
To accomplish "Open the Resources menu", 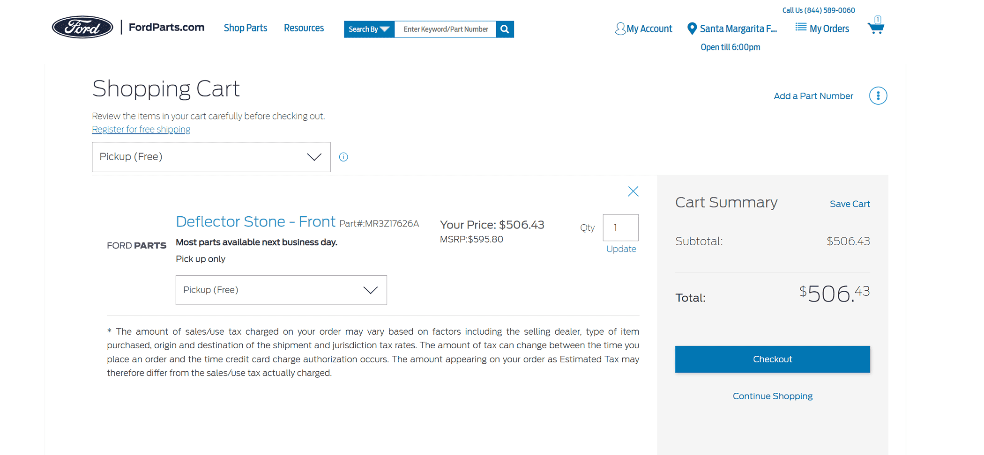I will coord(304,28).
